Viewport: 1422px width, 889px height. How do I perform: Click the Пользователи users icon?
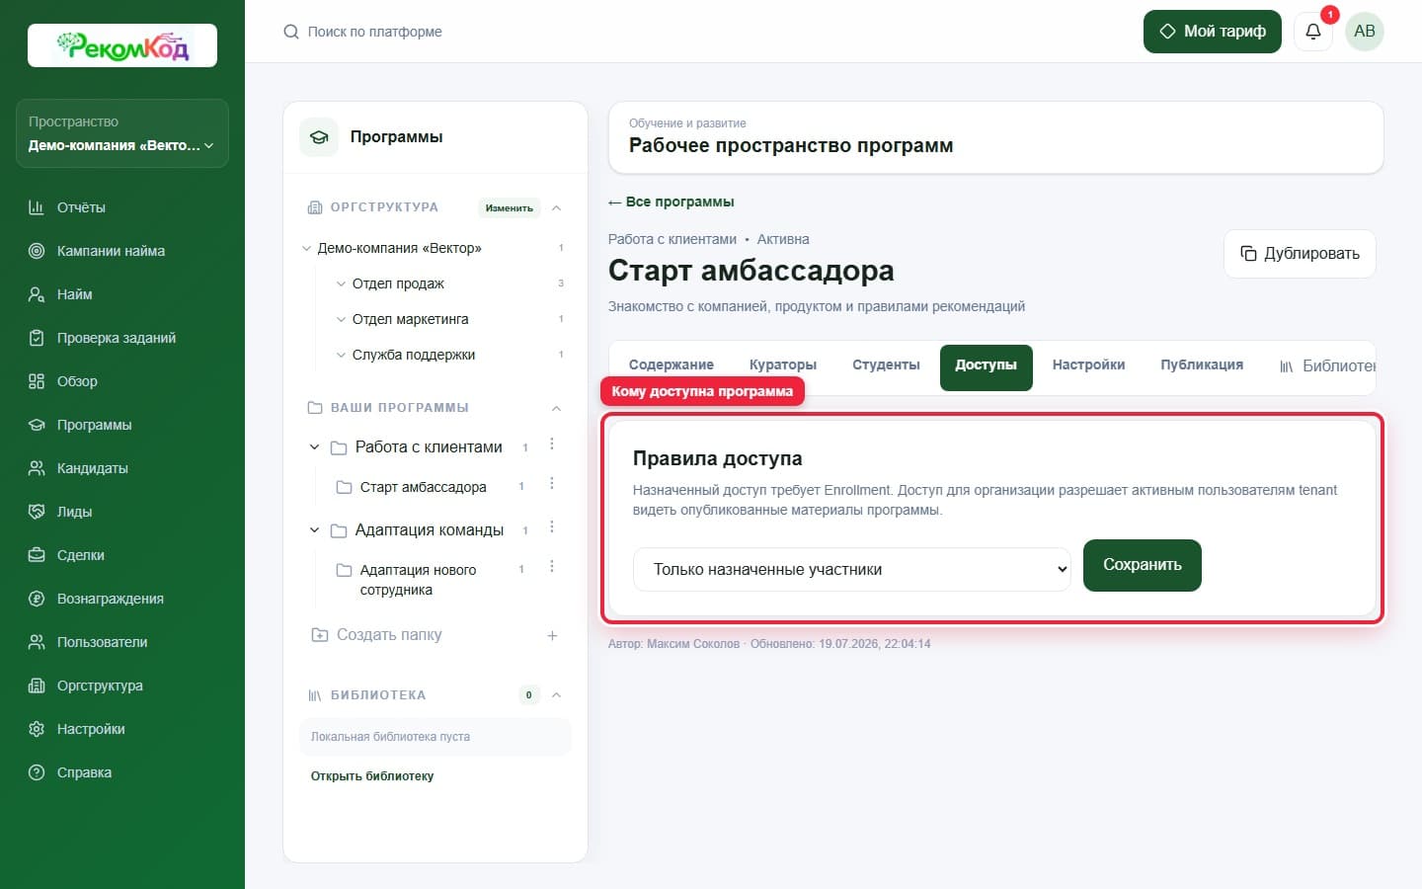click(37, 642)
